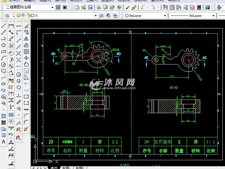Select the Erase modify tool
Viewport: 225px width, 169px height.
[26, 26]
